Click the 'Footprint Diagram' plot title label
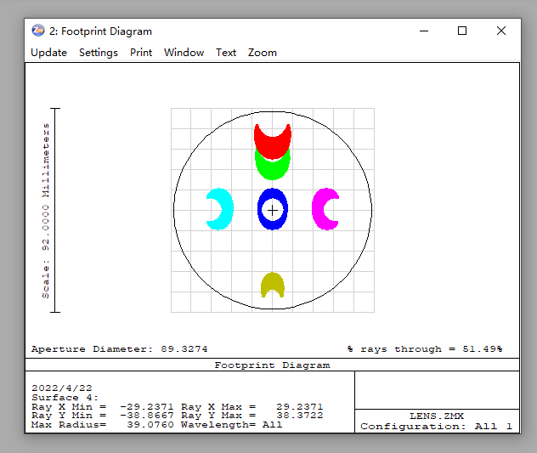The height and width of the screenshot is (453, 537). pyautogui.click(x=272, y=365)
